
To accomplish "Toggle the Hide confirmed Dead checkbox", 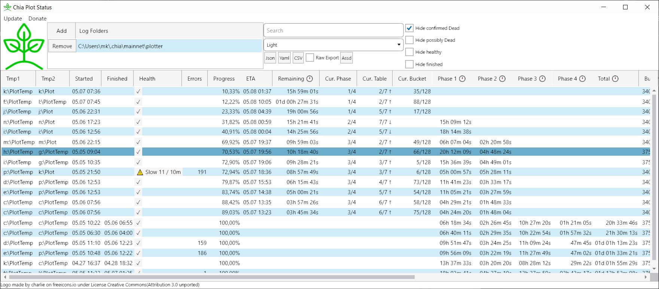I will coord(409,28).
